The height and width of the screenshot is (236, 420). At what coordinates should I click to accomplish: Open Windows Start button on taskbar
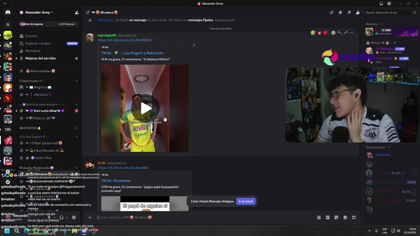7,231
